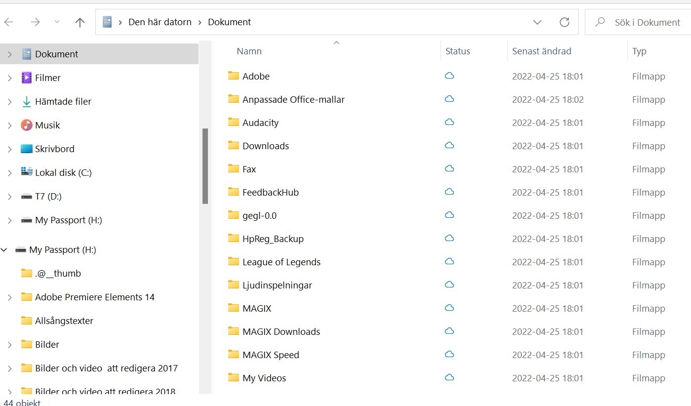Collapse the top-level My Passport (H:) node

point(4,250)
